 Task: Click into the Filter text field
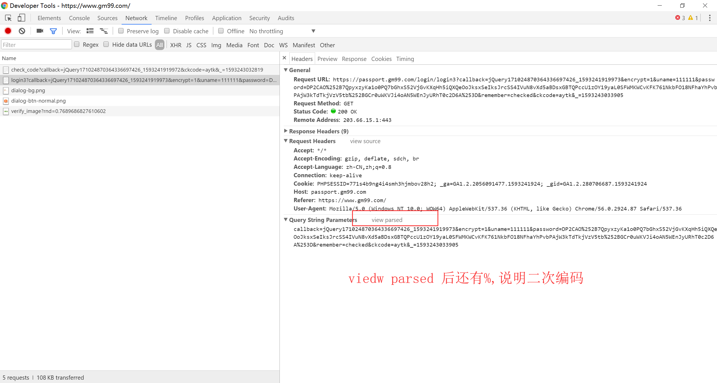pyautogui.click(x=36, y=45)
